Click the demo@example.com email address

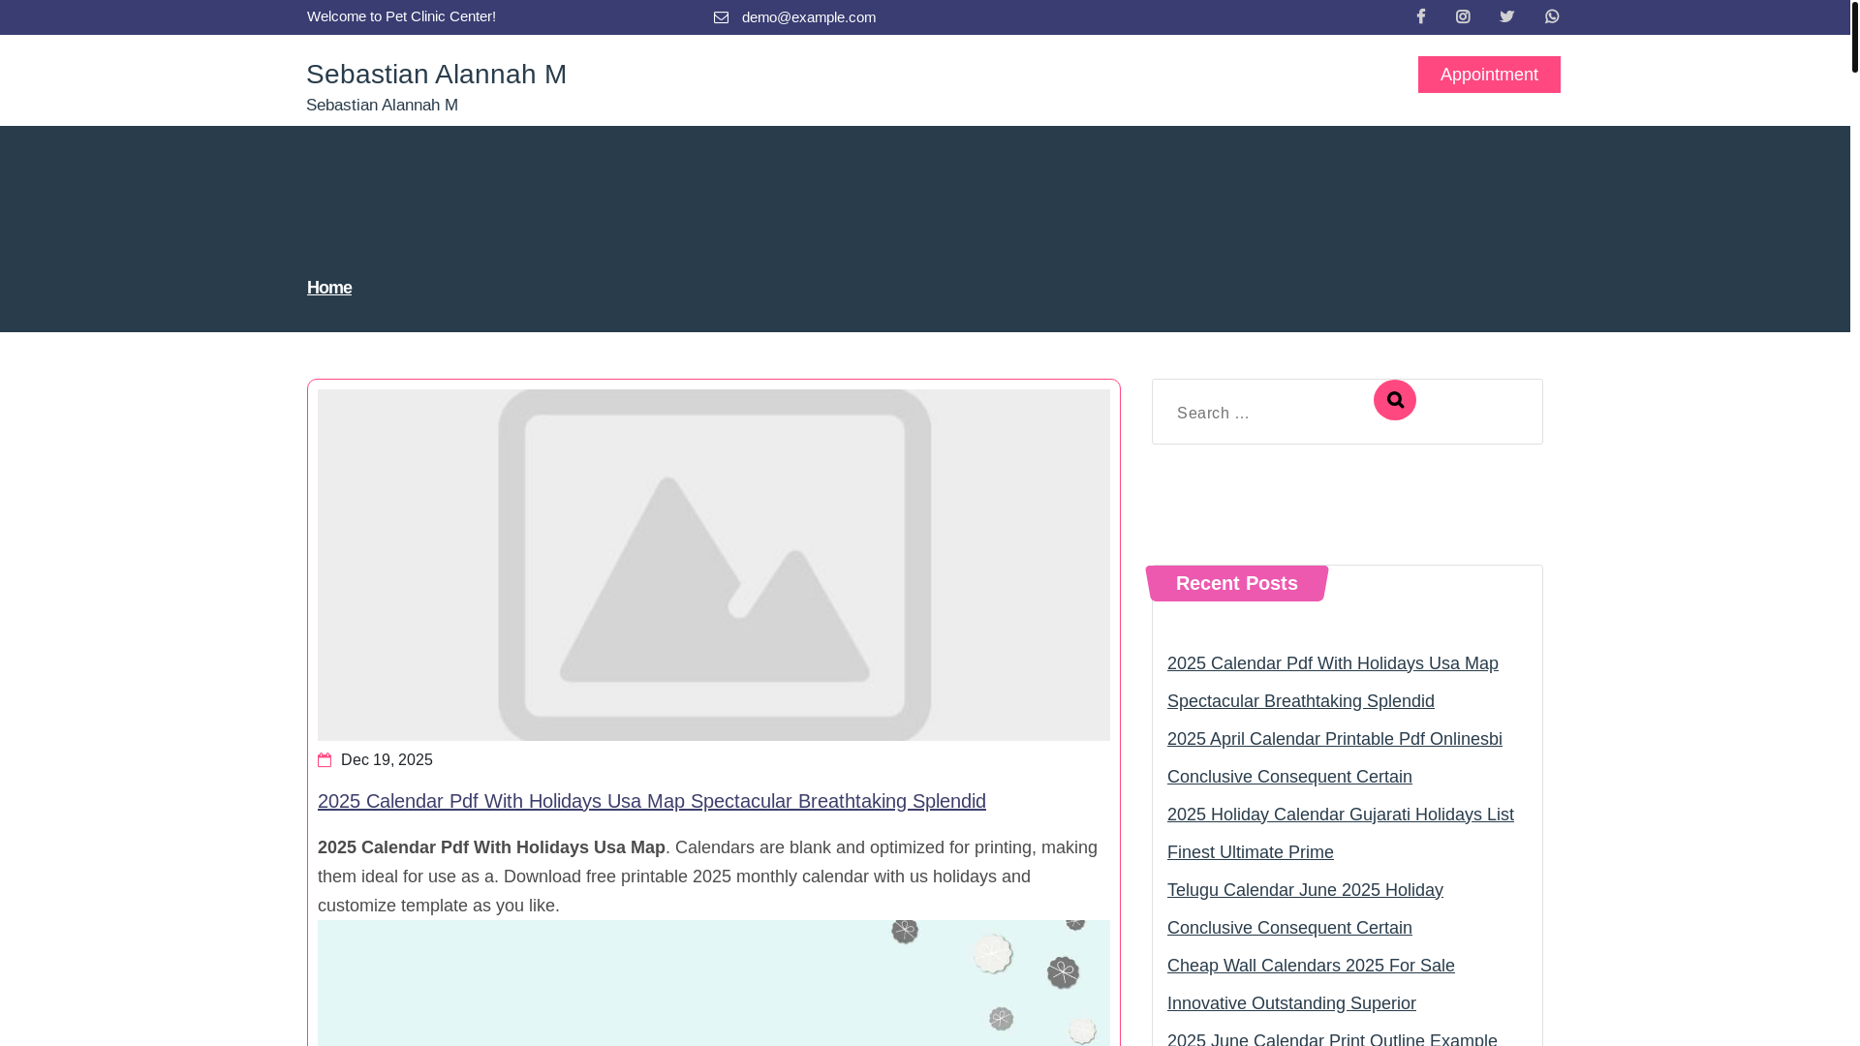point(809,17)
